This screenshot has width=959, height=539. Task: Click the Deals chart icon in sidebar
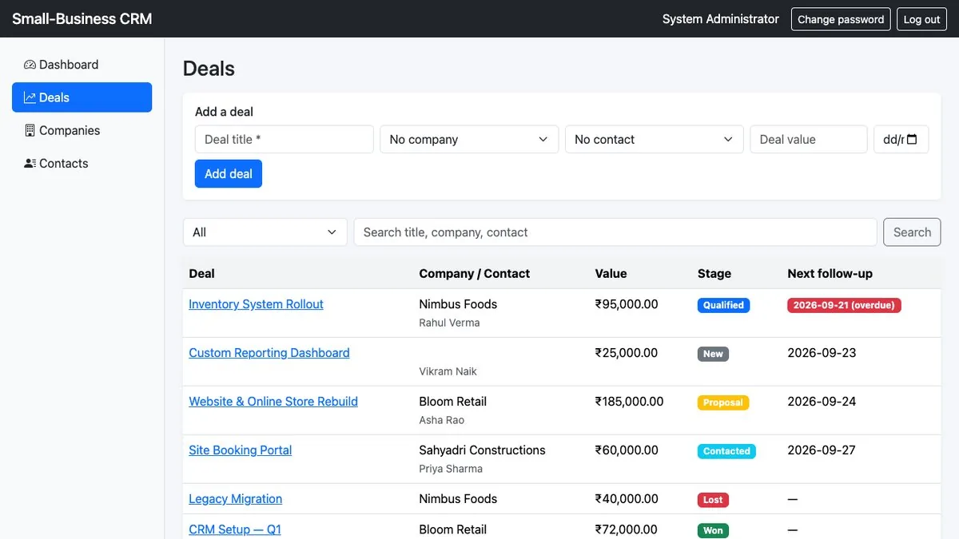tap(30, 97)
